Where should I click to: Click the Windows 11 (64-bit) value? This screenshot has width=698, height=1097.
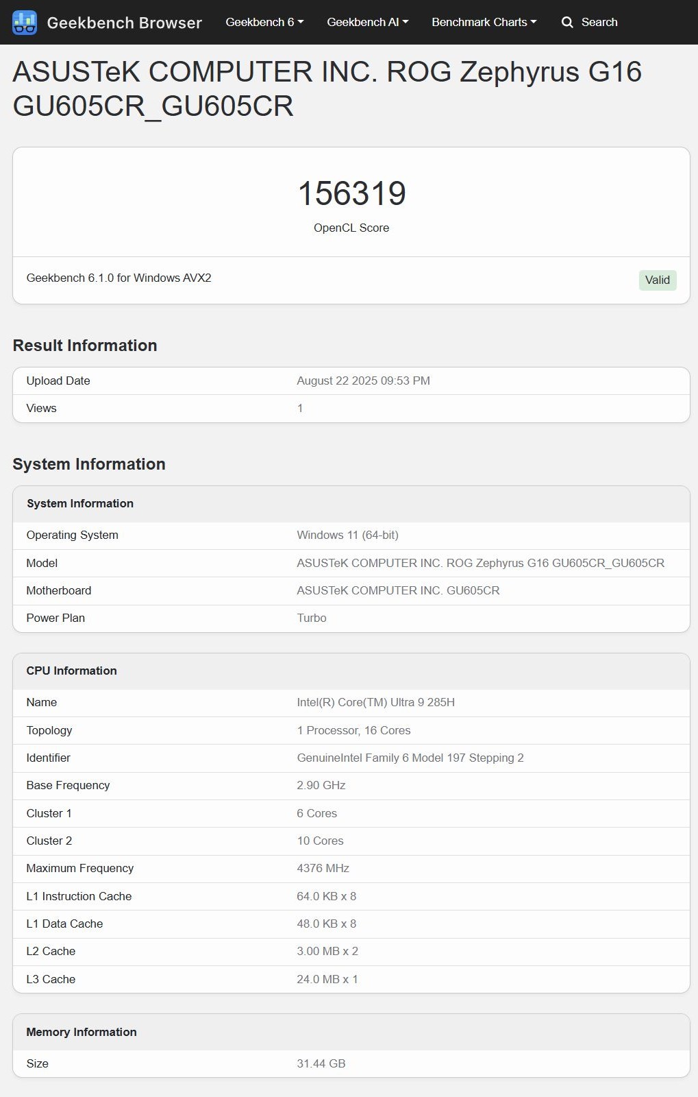pos(347,535)
